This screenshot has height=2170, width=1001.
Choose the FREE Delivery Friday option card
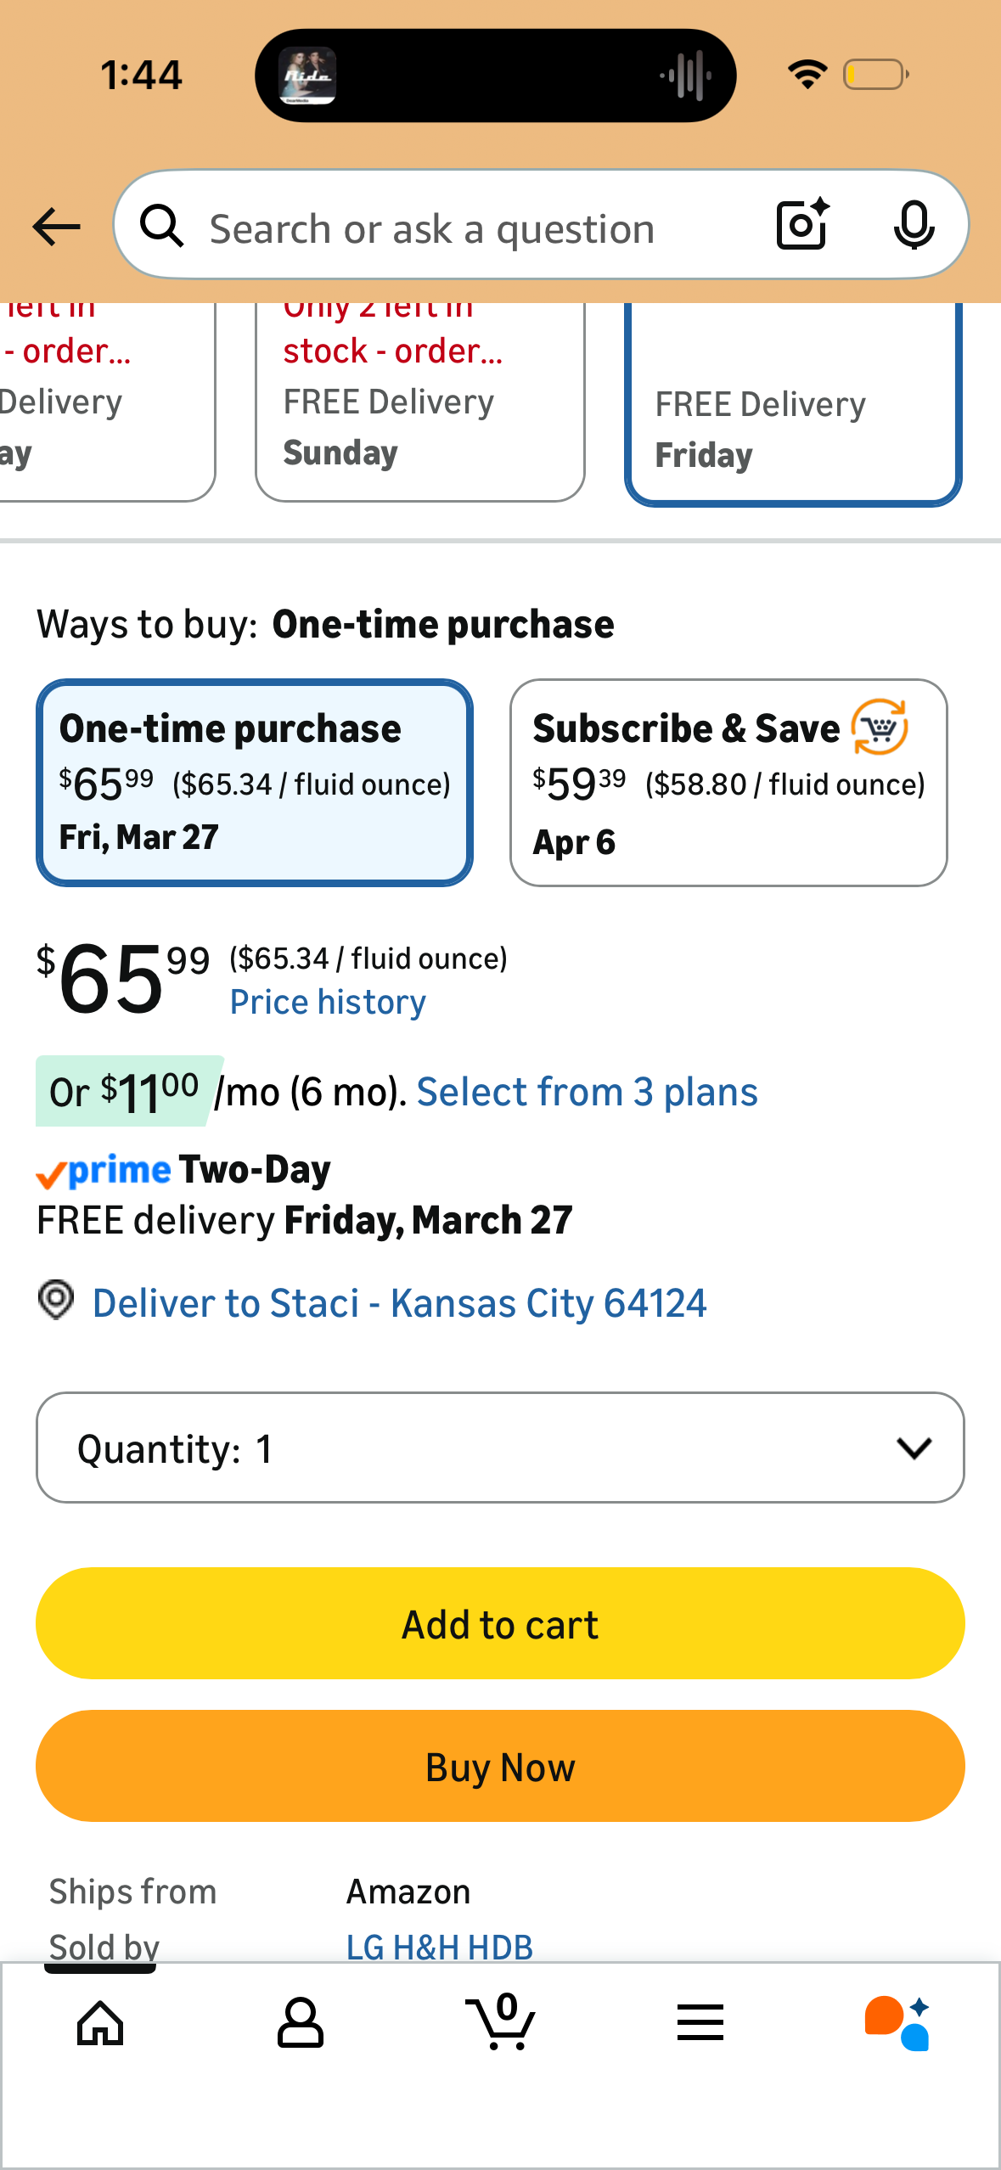tap(793, 404)
